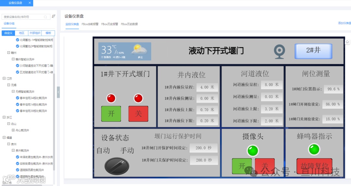This screenshot has width=351, height=186.
Task: Select the 模板 grouping tab
Action: click(x=48, y=33)
